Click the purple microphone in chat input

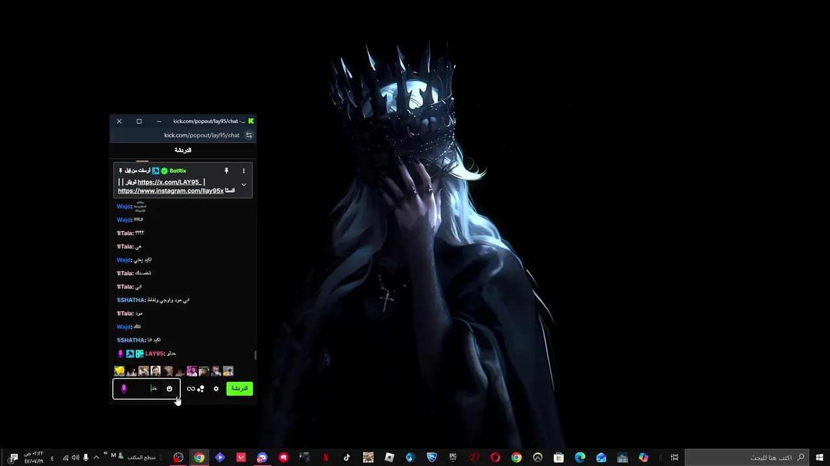coord(124,389)
